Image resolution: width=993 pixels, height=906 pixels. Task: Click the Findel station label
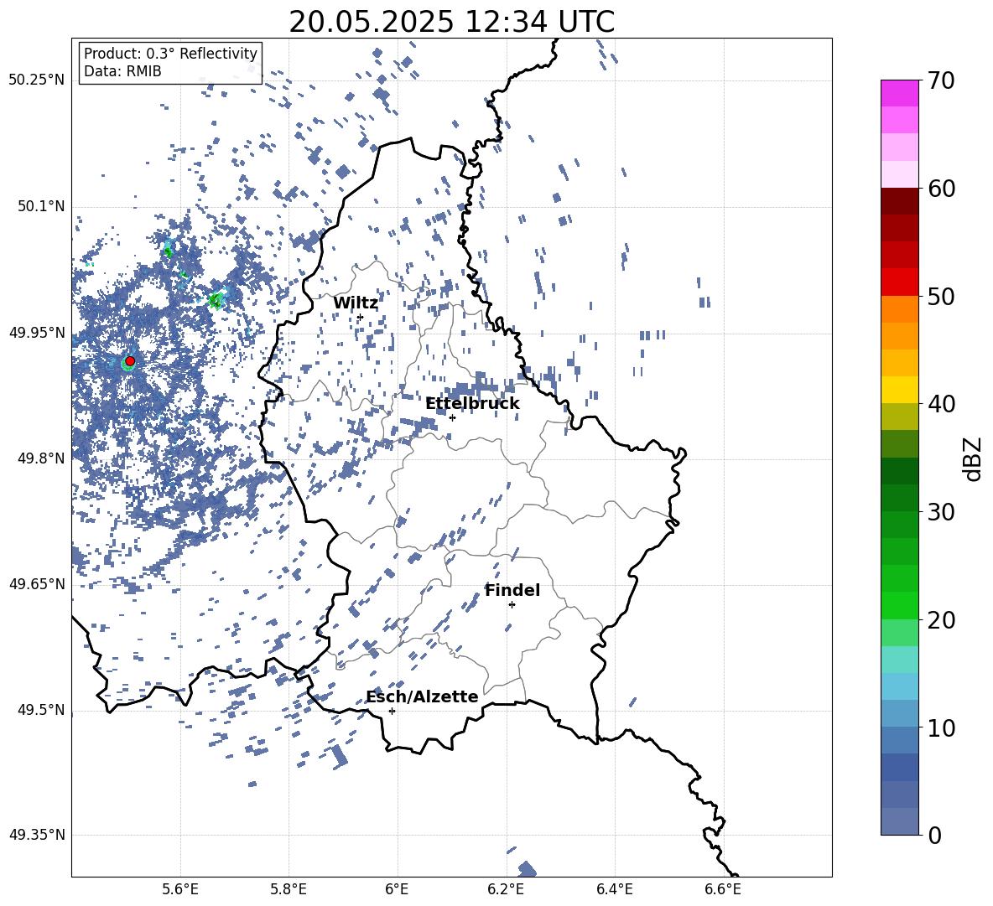pyautogui.click(x=512, y=590)
